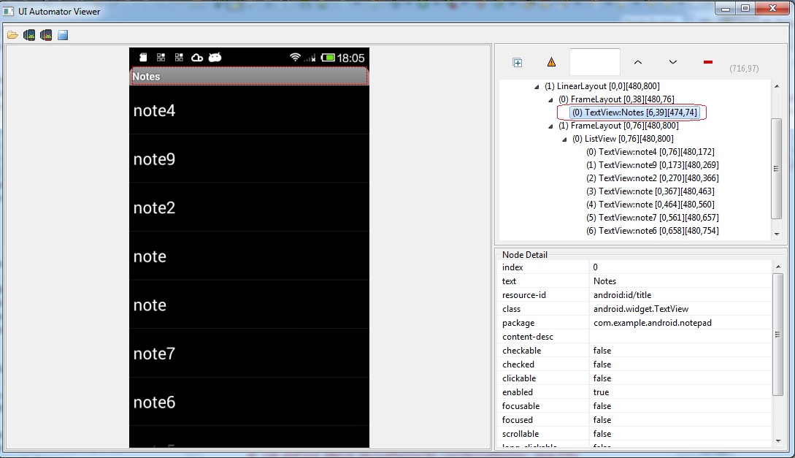
Task: Click the up chevron for previous search result
Action: (x=637, y=63)
